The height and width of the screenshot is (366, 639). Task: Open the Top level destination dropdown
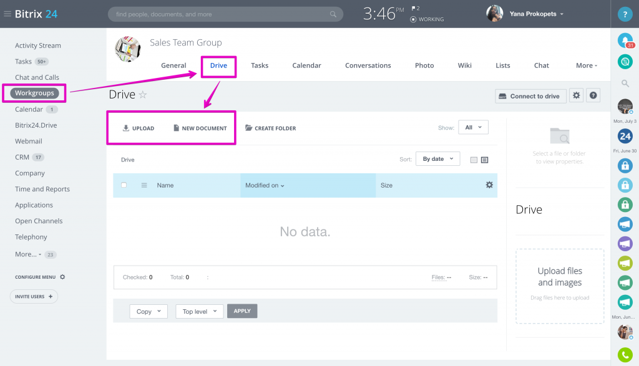199,312
